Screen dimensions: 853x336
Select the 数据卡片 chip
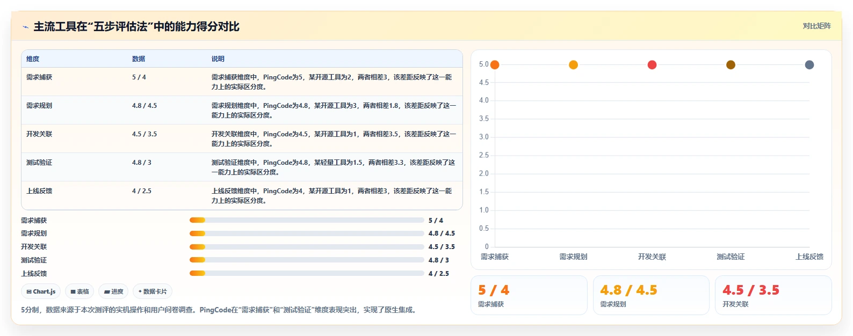153,291
